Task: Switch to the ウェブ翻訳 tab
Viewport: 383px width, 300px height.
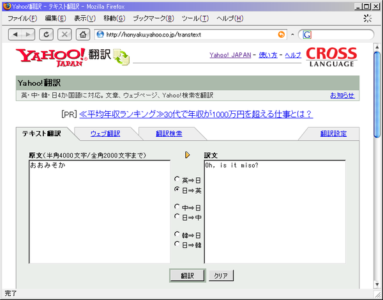Action: pyautogui.click(x=105, y=134)
